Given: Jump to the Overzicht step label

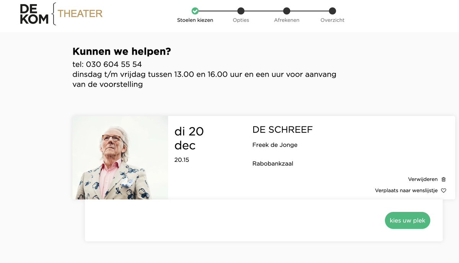Looking at the screenshot, I should (332, 20).
